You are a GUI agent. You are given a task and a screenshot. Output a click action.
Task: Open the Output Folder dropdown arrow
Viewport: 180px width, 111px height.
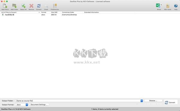(x=142, y=101)
